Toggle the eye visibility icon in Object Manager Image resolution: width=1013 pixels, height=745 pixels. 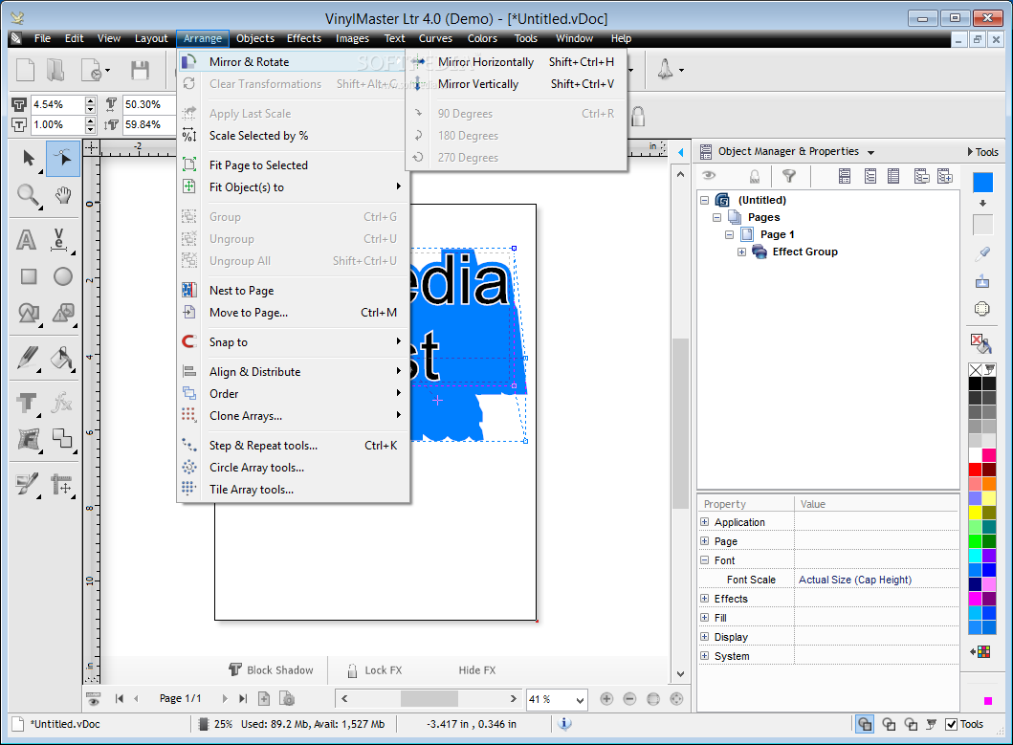709,176
